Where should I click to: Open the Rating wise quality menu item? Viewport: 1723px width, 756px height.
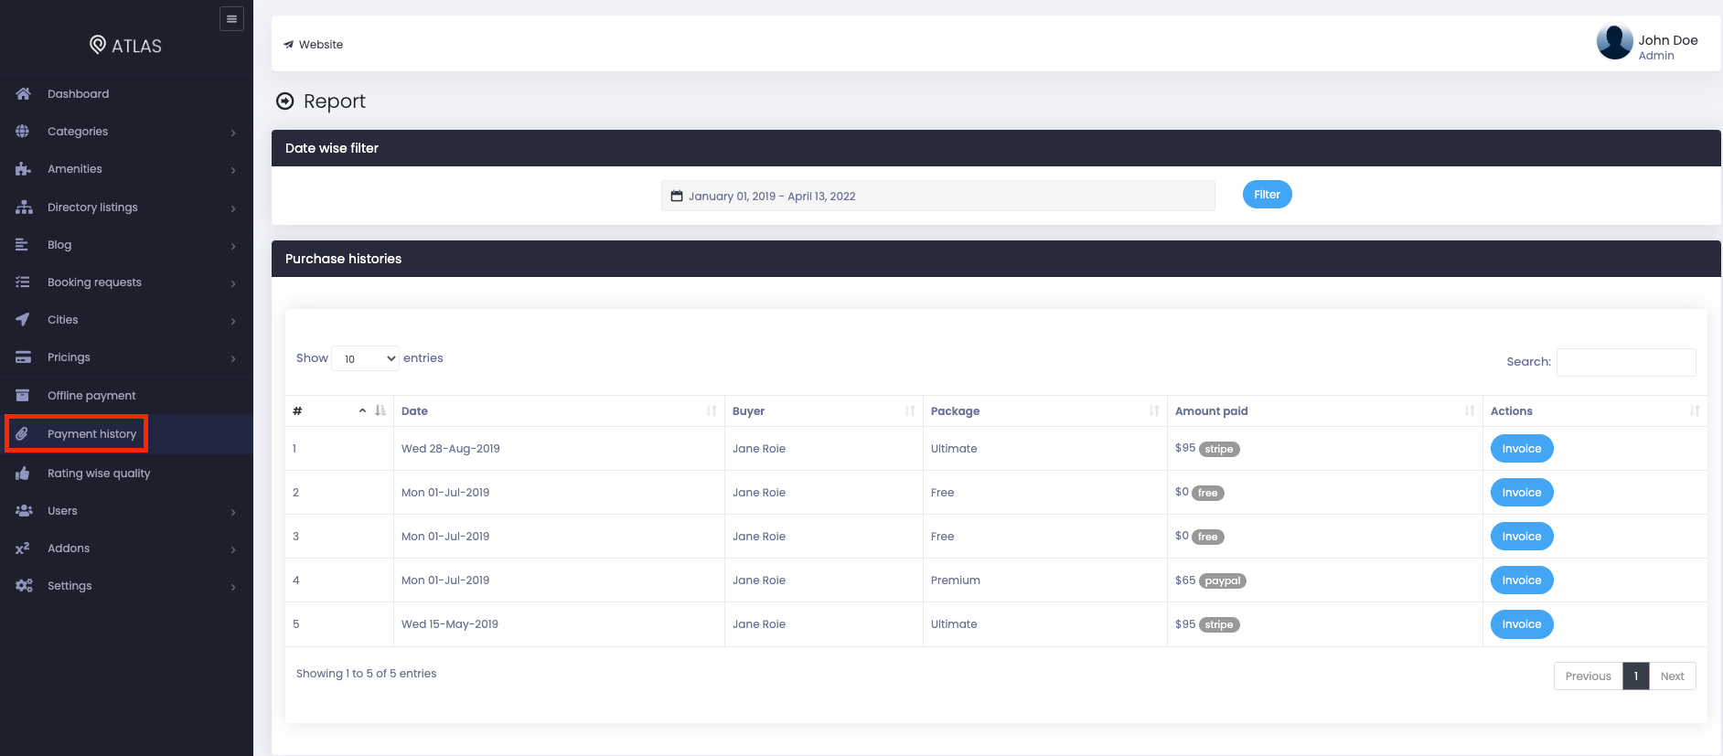(x=126, y=473)
